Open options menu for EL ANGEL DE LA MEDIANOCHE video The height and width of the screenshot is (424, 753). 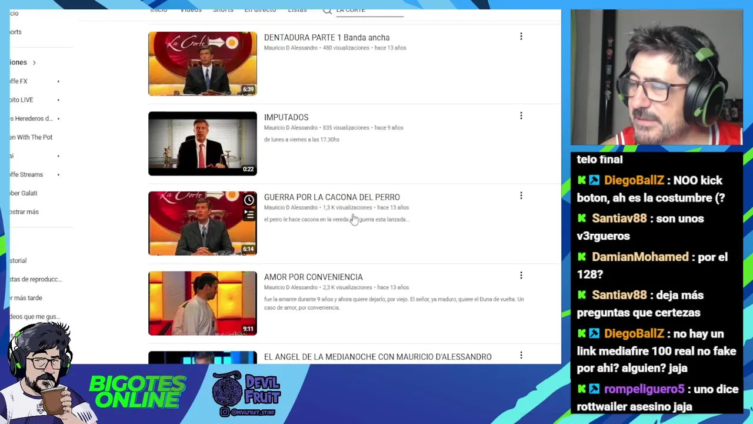tap(521, 355)
